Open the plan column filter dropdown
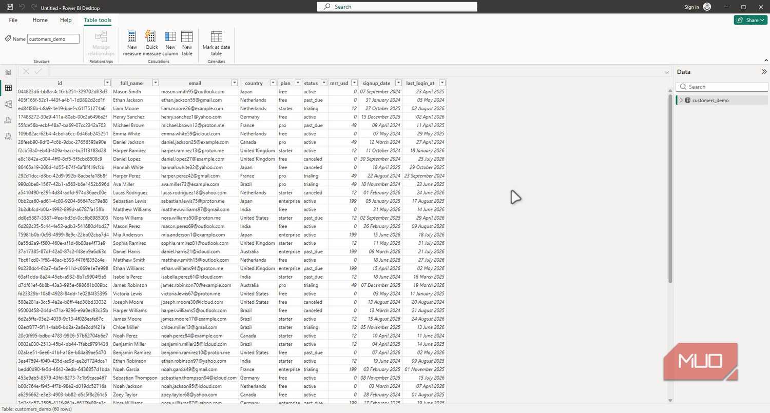 point(297,83)
